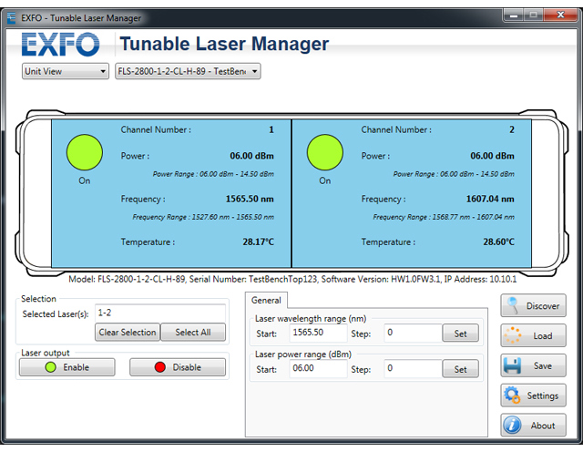Click the Save button label

(x=543, y=366)
